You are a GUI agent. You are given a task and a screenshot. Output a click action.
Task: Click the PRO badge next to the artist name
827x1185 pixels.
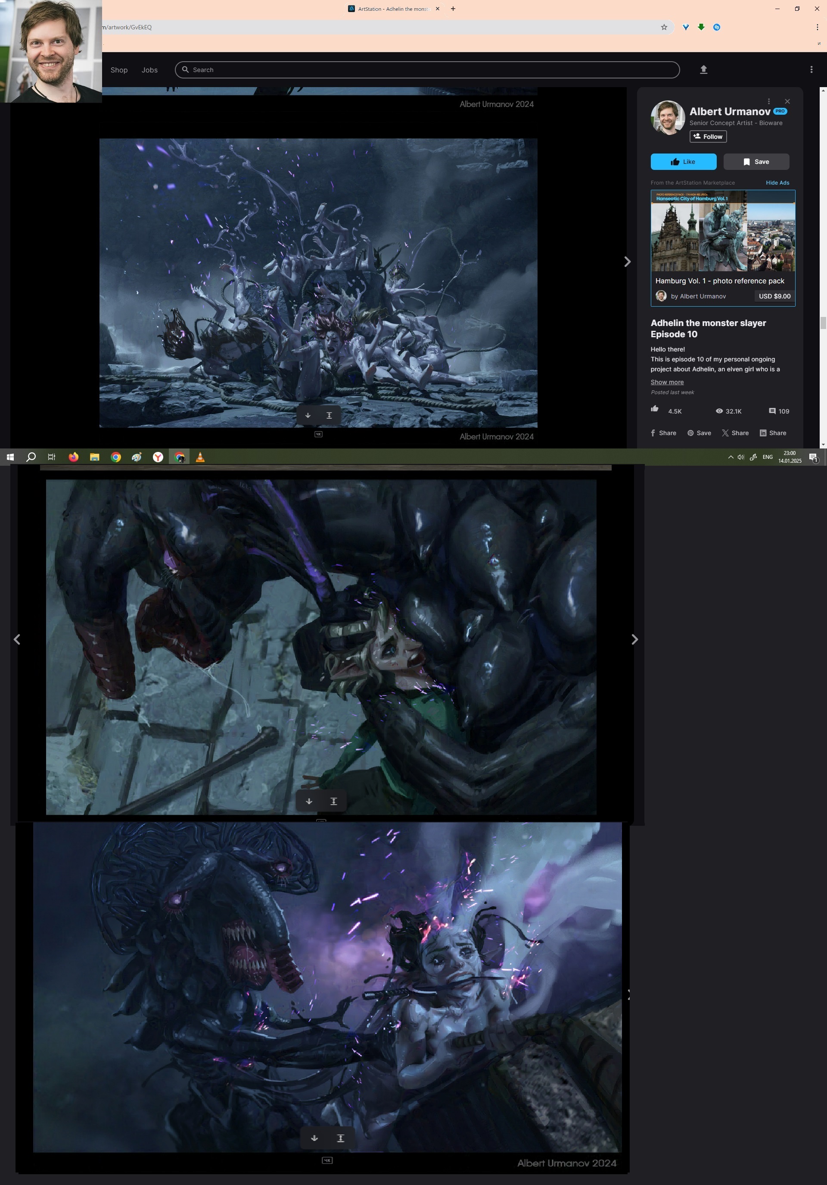click(x=780, y=111)
